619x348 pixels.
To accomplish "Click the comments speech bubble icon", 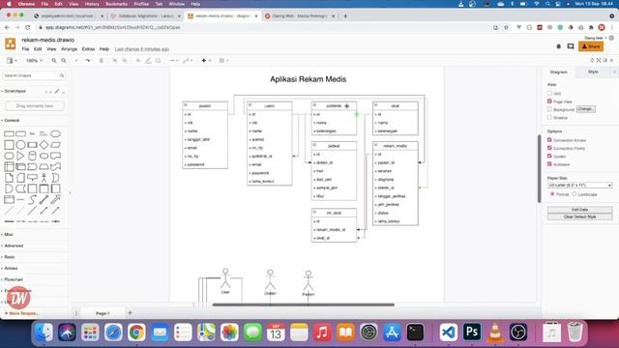I will click(571, 46).
